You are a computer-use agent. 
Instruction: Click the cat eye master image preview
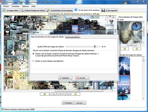(130, 32)
